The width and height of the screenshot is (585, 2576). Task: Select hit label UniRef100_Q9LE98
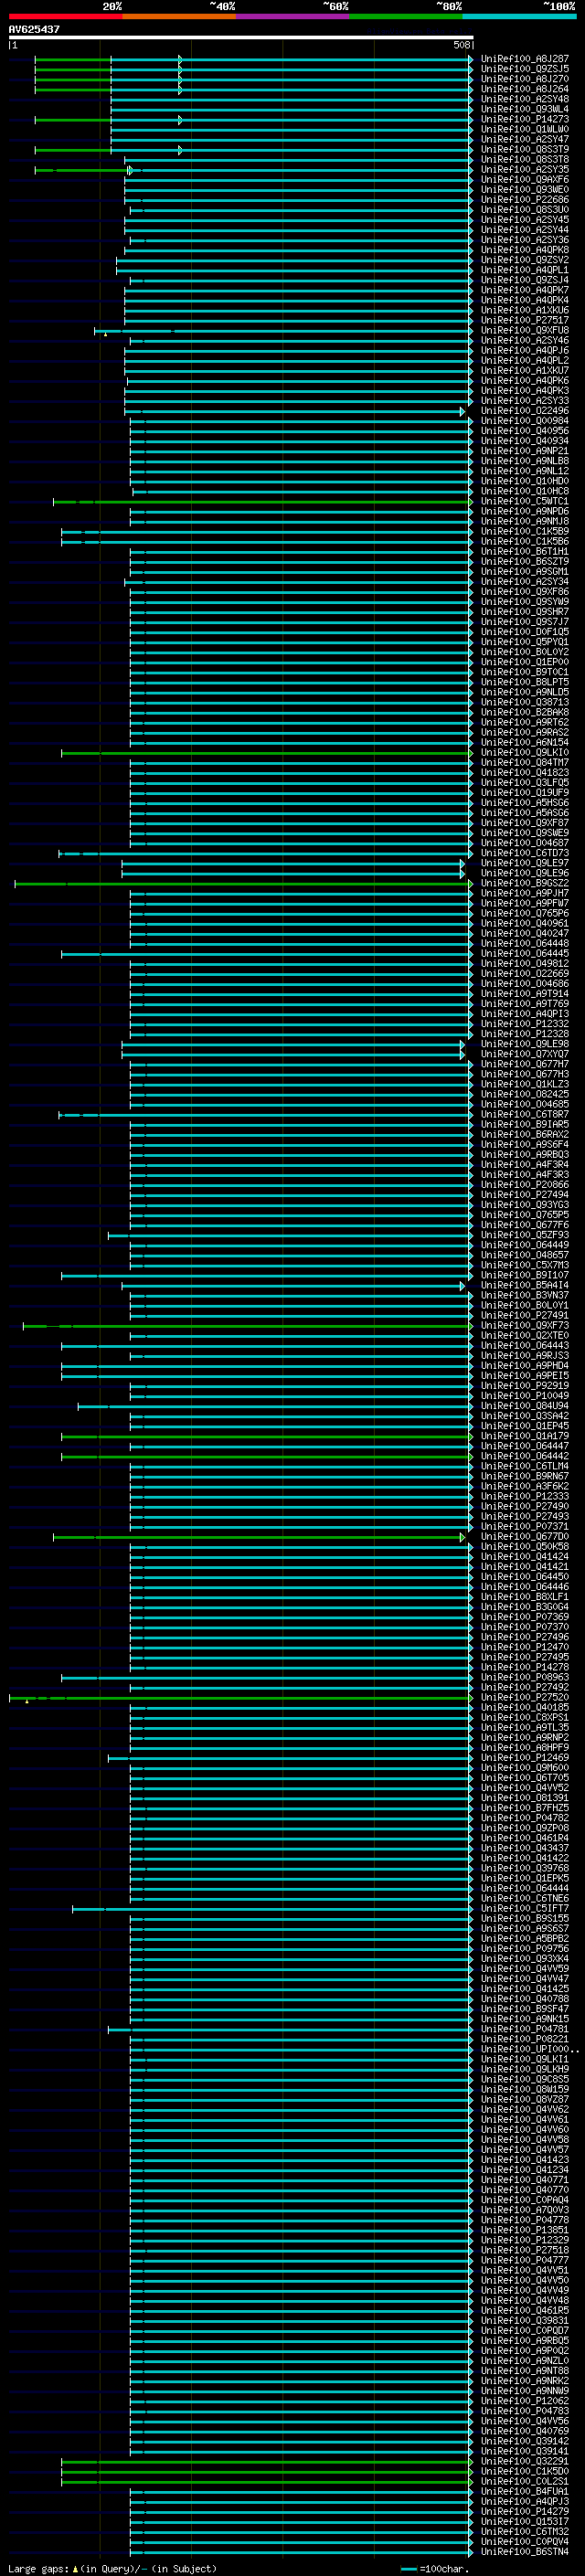[525, 1045]
